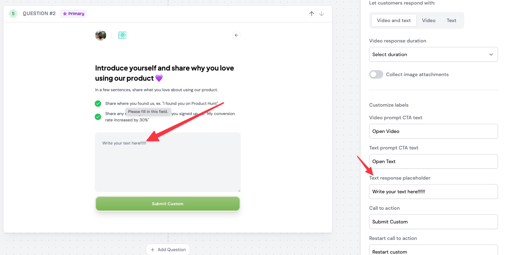Click the Primary star badge
505x255 pixels.
click(73, 14)
